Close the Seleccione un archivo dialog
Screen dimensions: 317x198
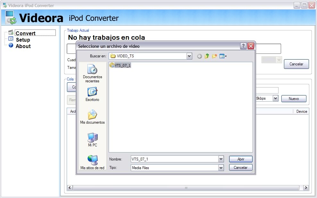point(251,46)
